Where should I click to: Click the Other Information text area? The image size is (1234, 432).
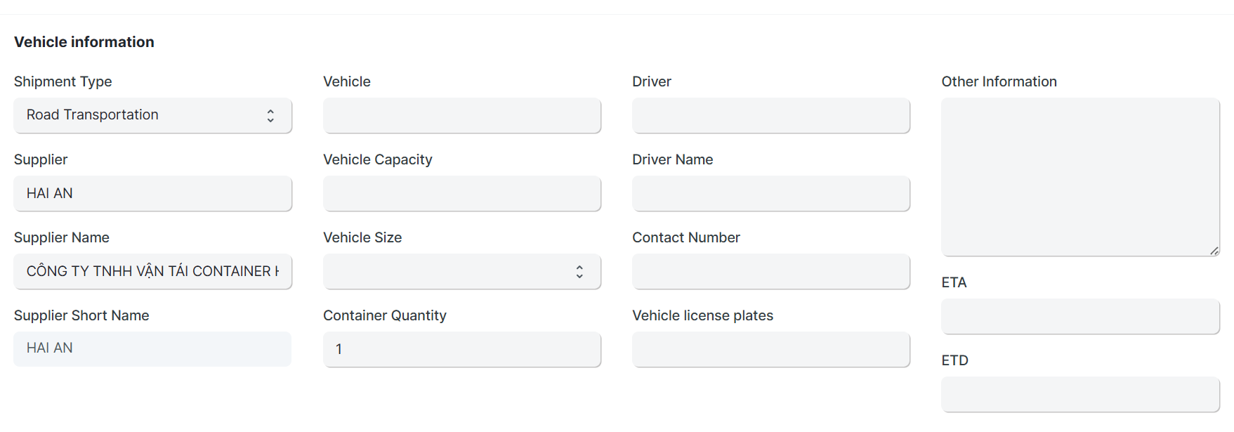coord(1079,177)
